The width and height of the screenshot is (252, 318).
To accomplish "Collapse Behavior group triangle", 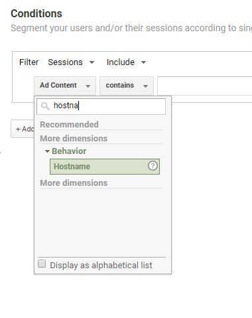I will (x=47, y=151).
